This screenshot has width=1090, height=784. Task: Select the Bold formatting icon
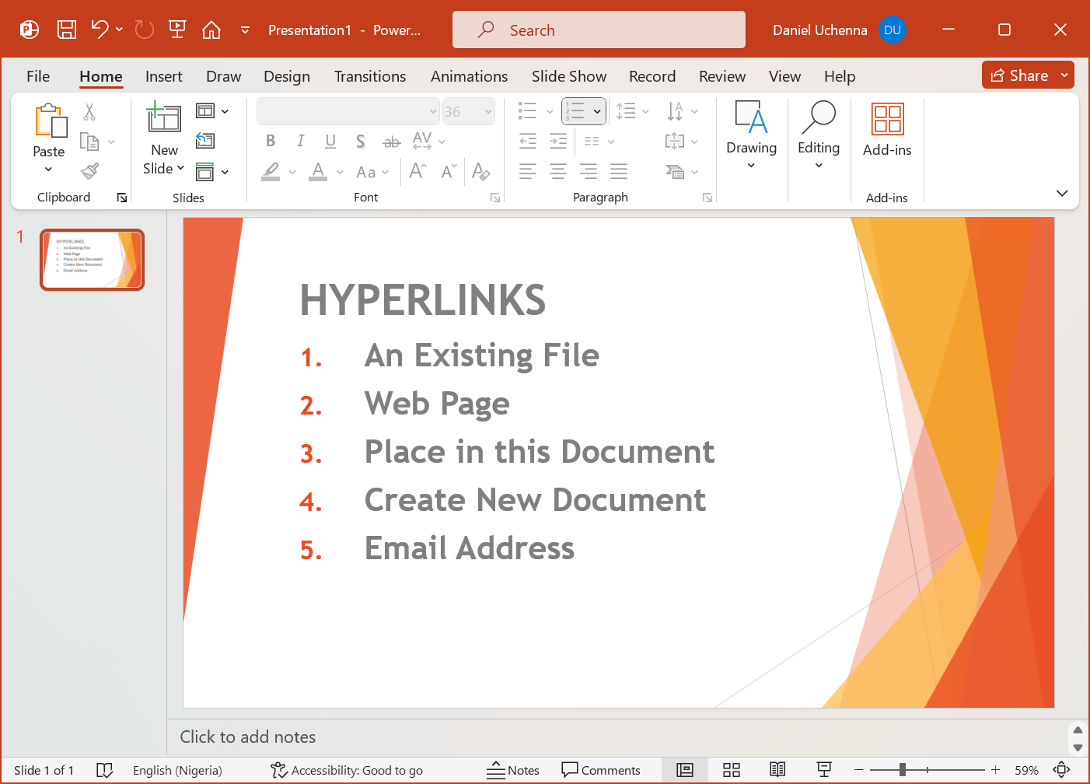(x=271, y=141)
